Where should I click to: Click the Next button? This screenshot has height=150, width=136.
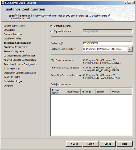tap(91, 144)
